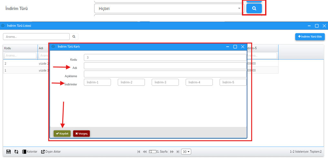328x163 pixels.
Task: Click Dışarı Aktar to export
Action: 51,152
